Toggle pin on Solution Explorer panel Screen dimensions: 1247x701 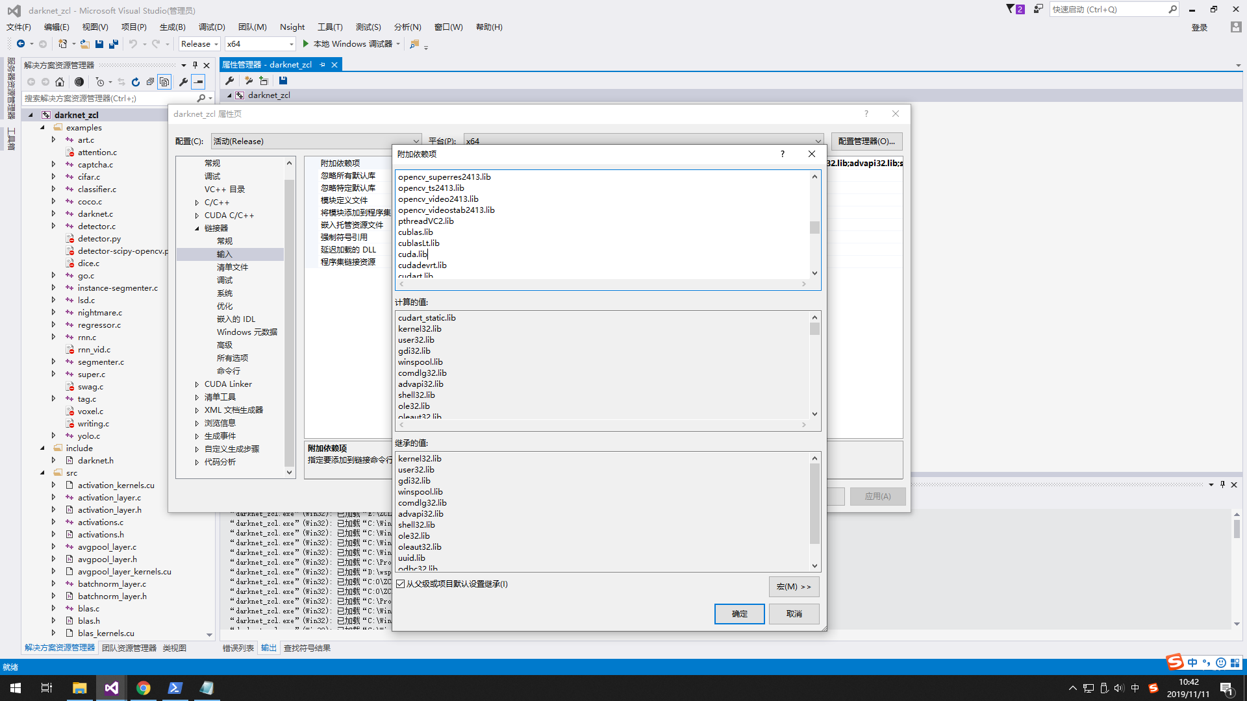point(195,65)
